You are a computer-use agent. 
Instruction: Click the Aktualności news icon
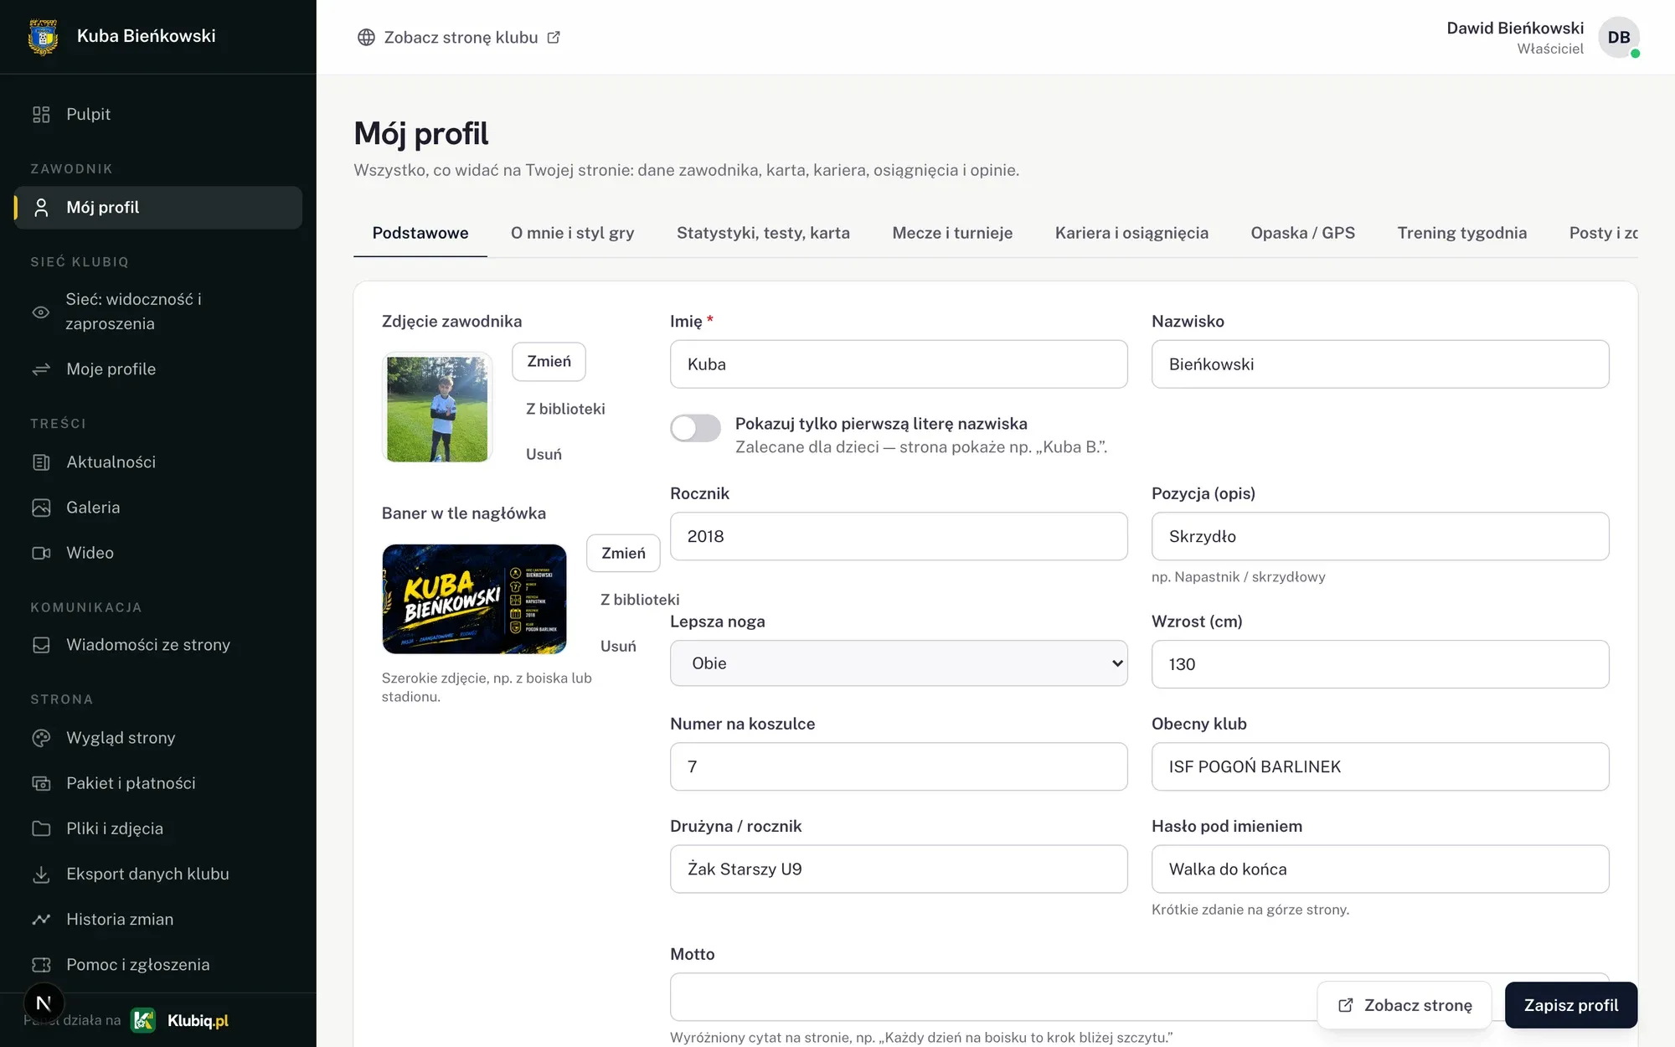(x=41, y=462)
